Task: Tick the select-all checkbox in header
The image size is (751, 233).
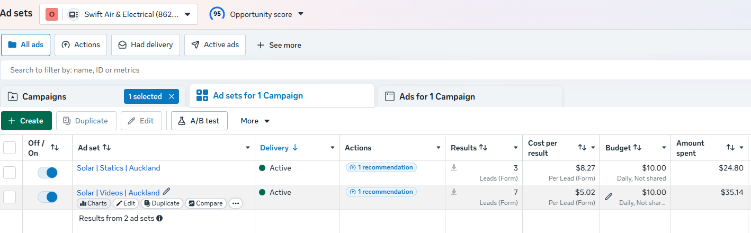Action: click(10, 148)
